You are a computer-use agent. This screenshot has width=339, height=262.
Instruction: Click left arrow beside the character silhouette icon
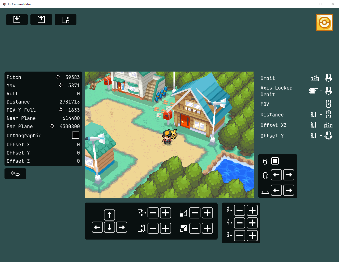(276, 175)
